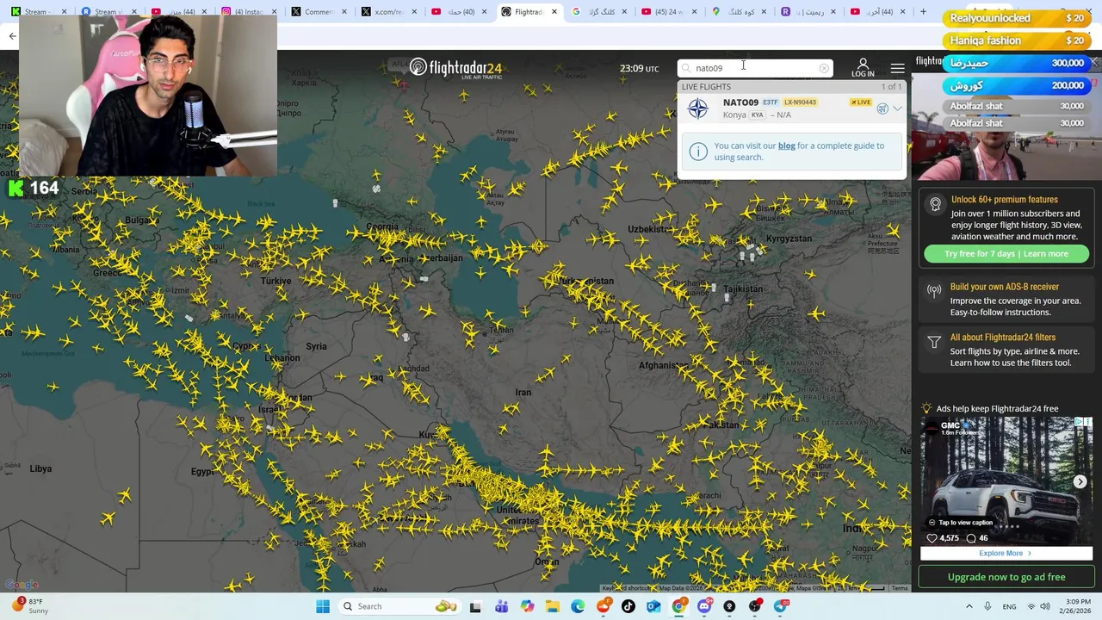Switch to the Google Maps browser tab
This screenshot has height=620, width=1102.
738,12
